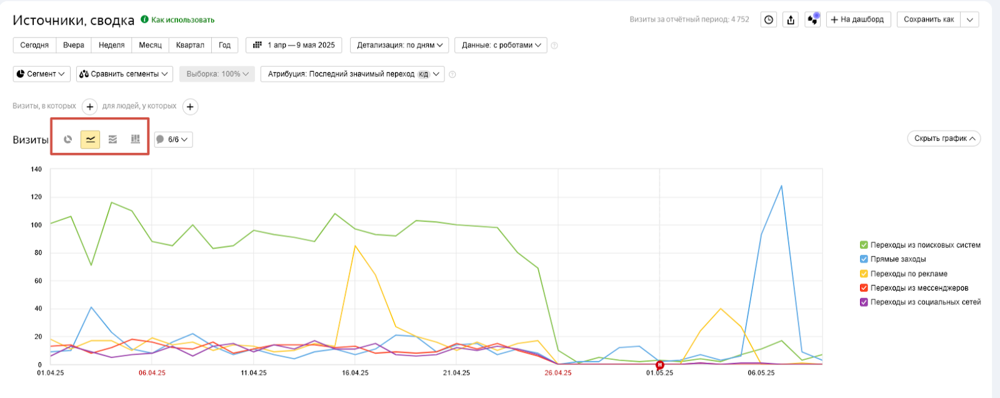Image resolution: width=1000 pixels, height=398 pixels.
Task: Uncheck Переходы из поисковых систем legend checkbox
Action: [864, 245]
